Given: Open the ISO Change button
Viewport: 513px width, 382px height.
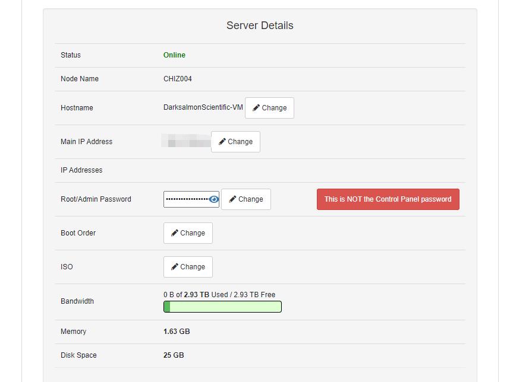Looking at the screenshot, I should pyautogui.click(x=188, y=267).
